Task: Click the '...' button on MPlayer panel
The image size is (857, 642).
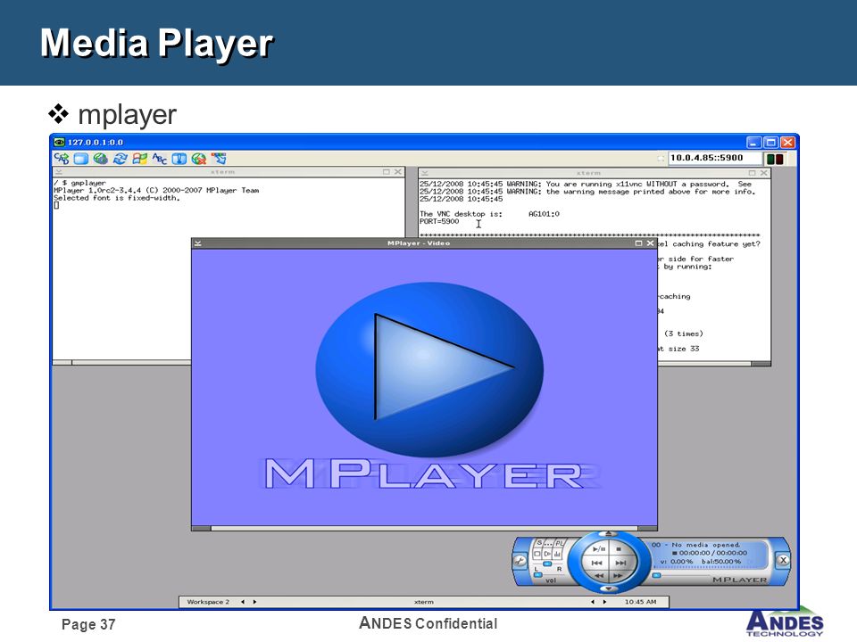Action: [549, 543]
